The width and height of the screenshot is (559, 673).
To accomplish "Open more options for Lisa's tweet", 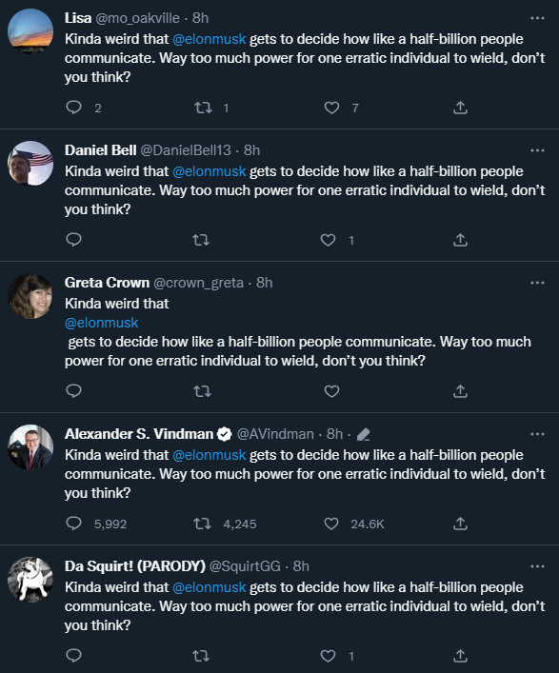I will click(537, 18).
